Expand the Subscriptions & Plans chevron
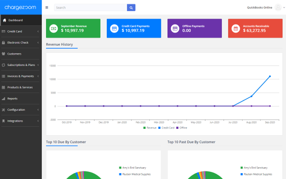This screenshot has width=286, height=179. 38,65
